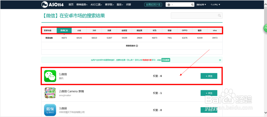The width and height of the screenshot is (267, 117).
Task: Switch to the 360 market tab
Action: [x=94, y=31]
